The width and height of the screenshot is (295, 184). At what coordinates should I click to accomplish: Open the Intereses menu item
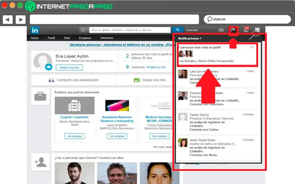tap(107, 38)
